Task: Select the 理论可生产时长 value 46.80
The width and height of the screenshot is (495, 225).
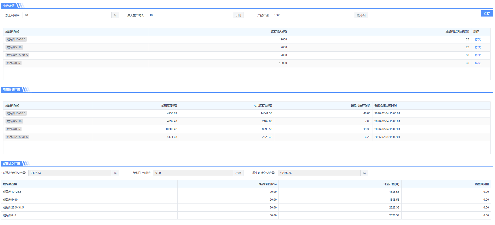Action: coord(367,114)
